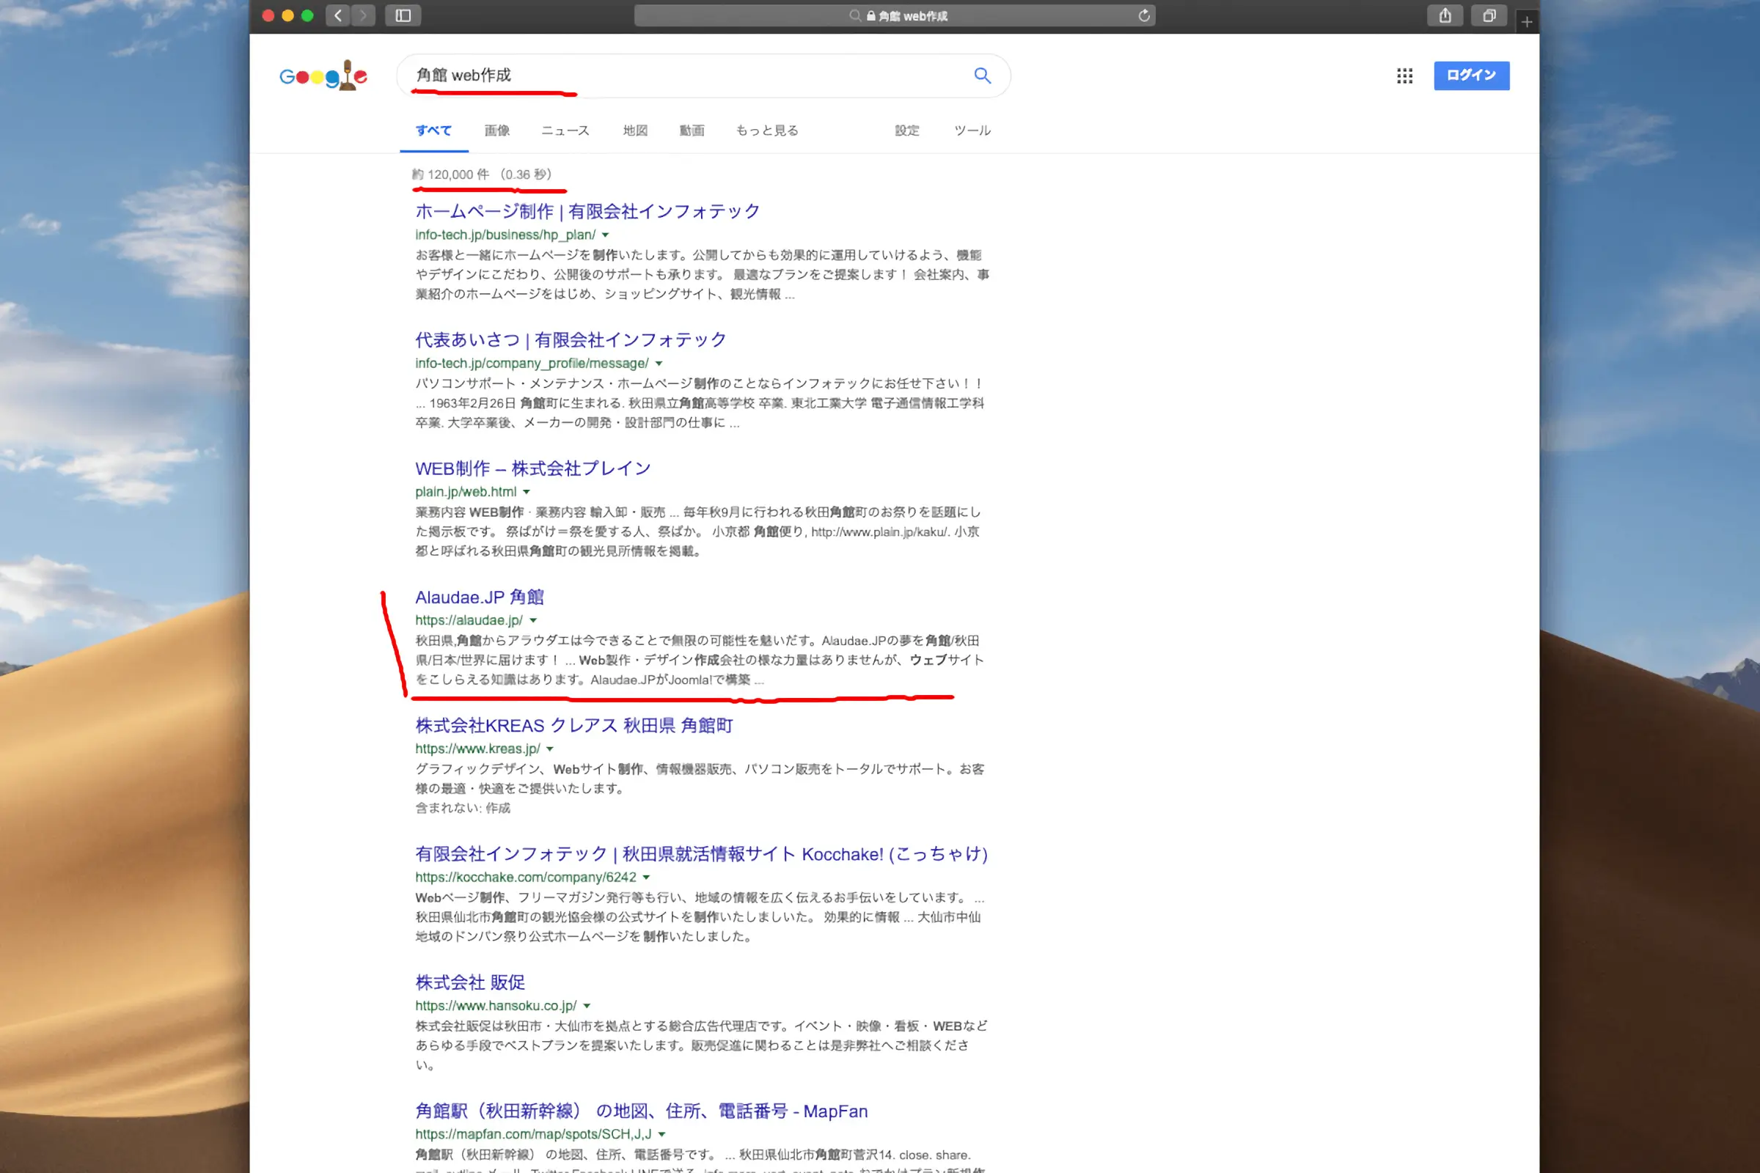This screenshot has width=1760, height=1173.
Task: Switch to the ニュース news tab
Action: 565,131
